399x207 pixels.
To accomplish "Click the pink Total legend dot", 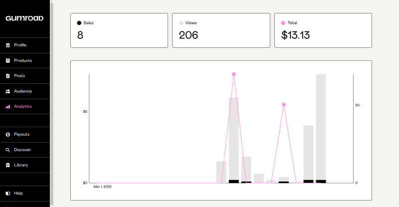I will point(283,23).
